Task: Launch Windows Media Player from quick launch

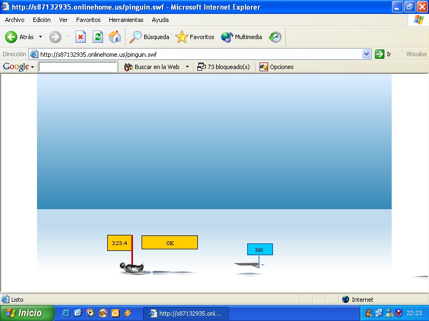Action: (x=90, y=313)
